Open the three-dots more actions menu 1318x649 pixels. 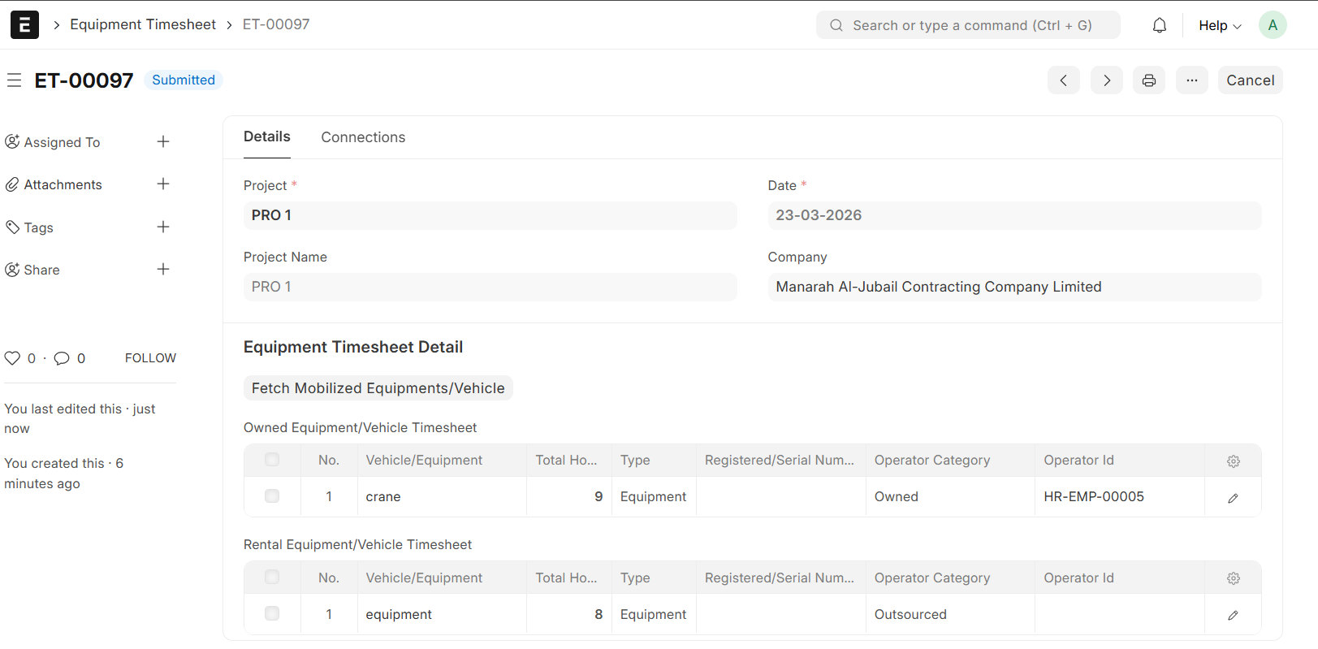coord(1191,80)
